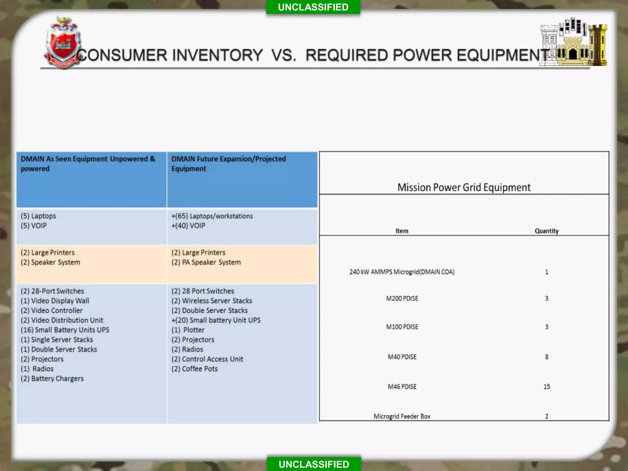This screenshot has height=471, width=628.
Task: Click the (5) Laptops entry
Action: [x=39, y=216]
